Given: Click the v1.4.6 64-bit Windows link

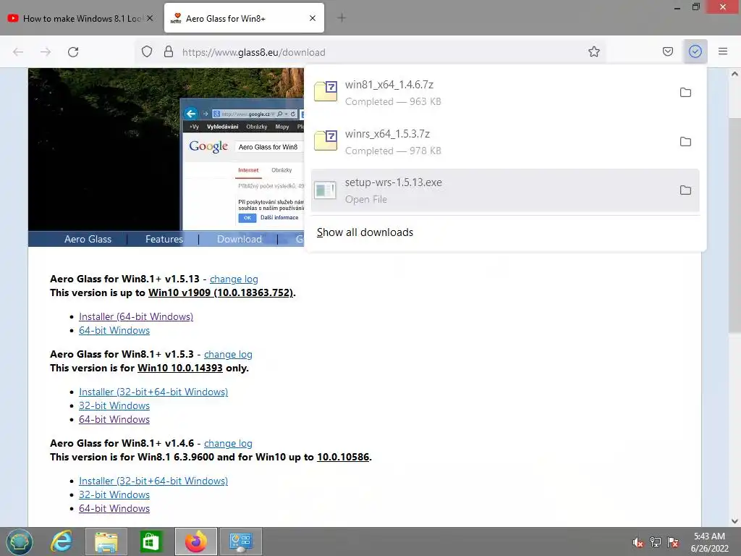Looking at the screenshot, I should point(114,508).
